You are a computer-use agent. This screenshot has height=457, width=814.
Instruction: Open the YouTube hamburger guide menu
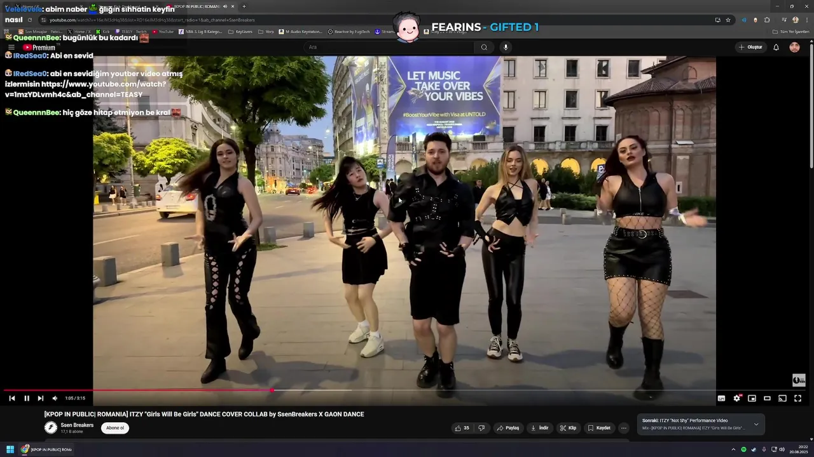pyautogui.click(x=11, y=48)
